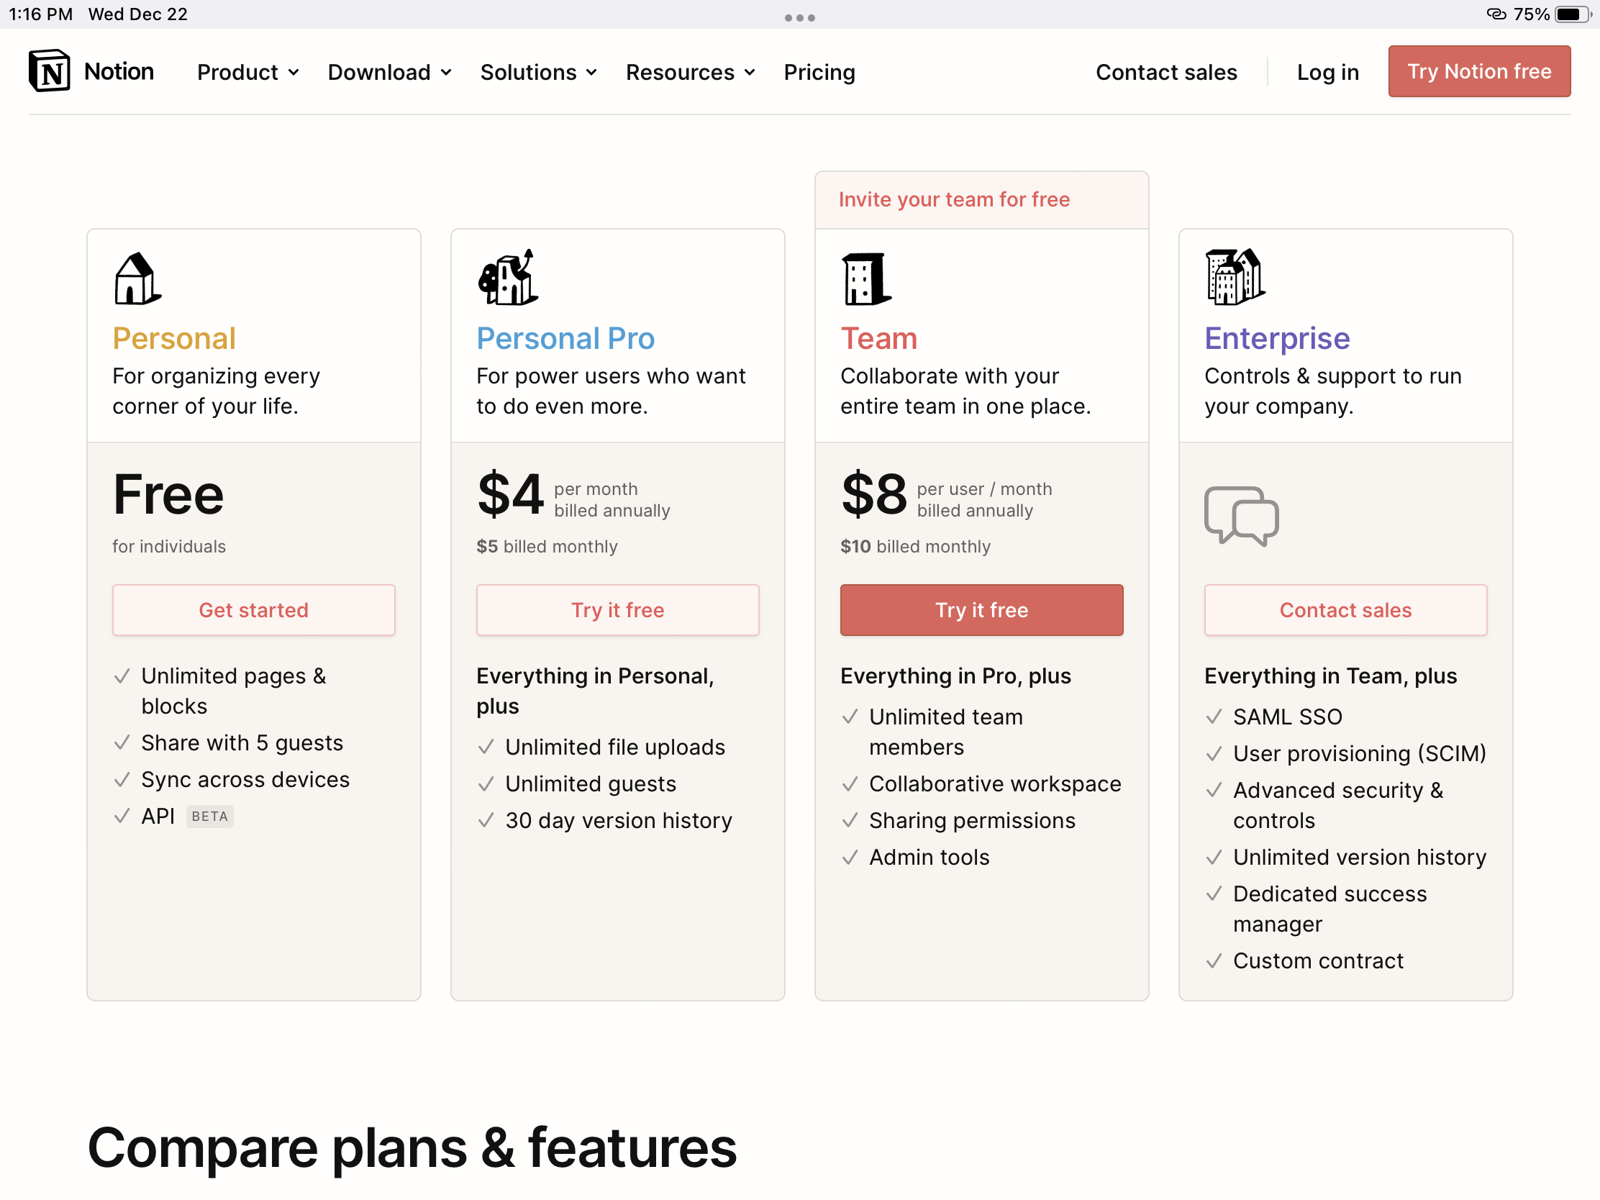Expand the Solutions dropdown menu

(538, 73)
